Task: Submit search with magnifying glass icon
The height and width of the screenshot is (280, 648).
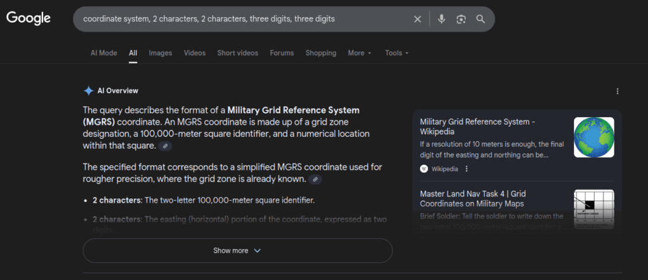Action: (480, 19)
